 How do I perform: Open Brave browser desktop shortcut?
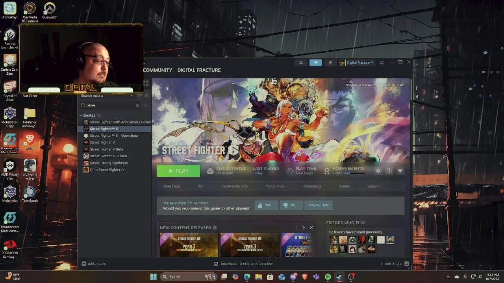[x=30, y=141]
